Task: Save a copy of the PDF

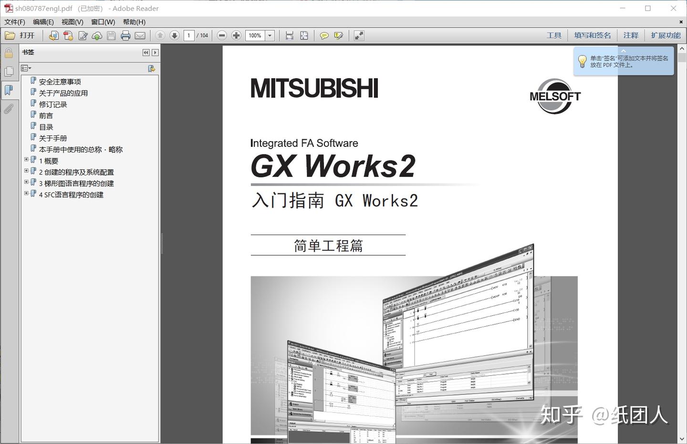Action: point(111,35)
